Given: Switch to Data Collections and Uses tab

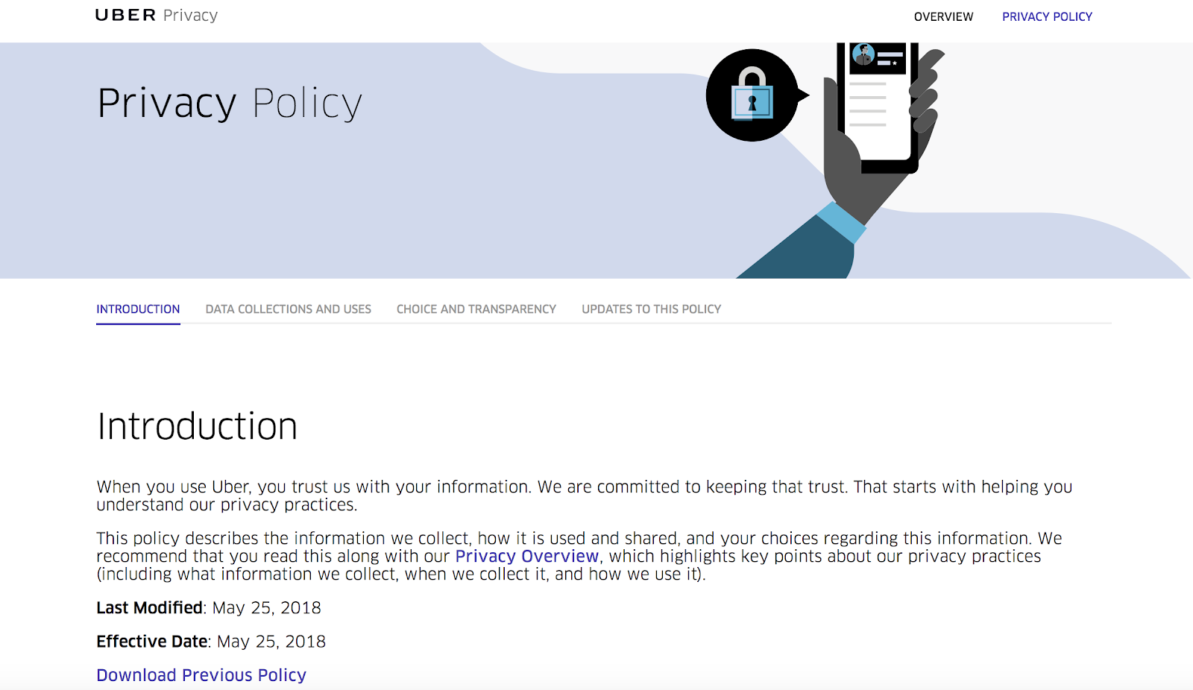Looking at the screenshot, I should [x=289, y=309].
